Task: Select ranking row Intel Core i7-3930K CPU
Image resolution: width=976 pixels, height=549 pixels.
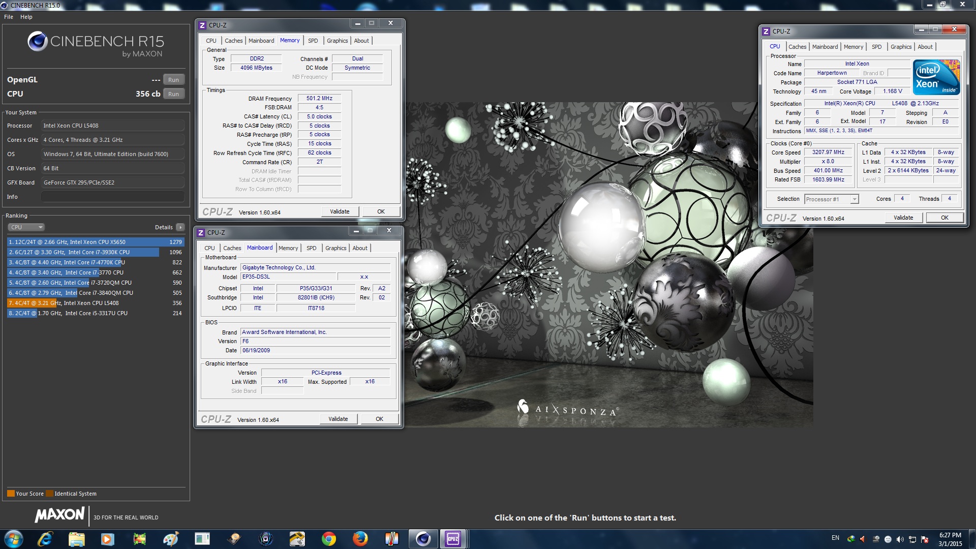Action: (96, 252)
